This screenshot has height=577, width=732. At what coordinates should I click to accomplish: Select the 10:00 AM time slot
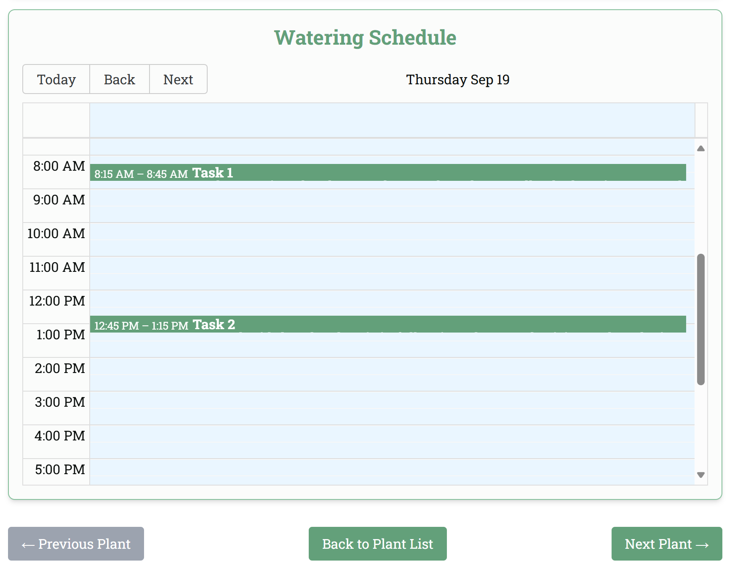coord(392,231)
